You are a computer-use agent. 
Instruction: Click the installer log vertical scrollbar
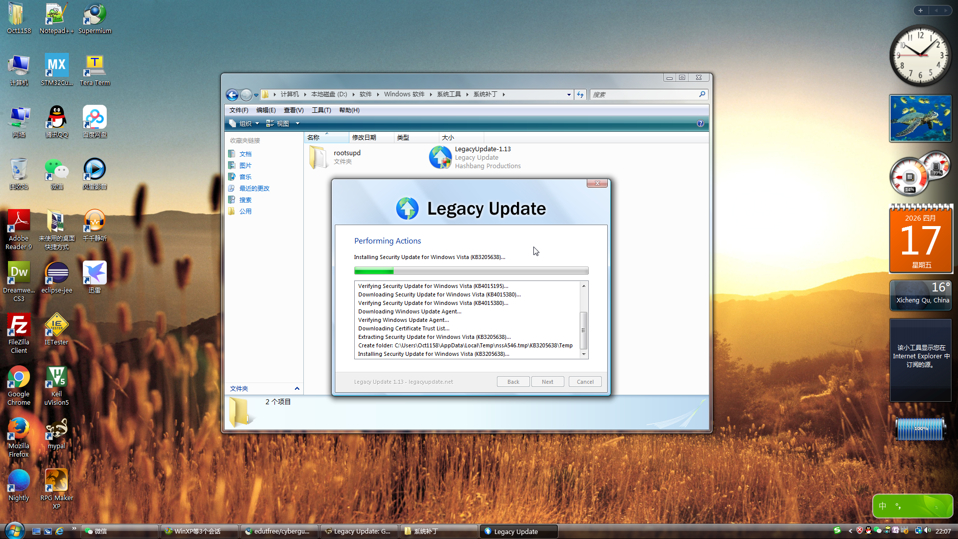tap(583, 329)
